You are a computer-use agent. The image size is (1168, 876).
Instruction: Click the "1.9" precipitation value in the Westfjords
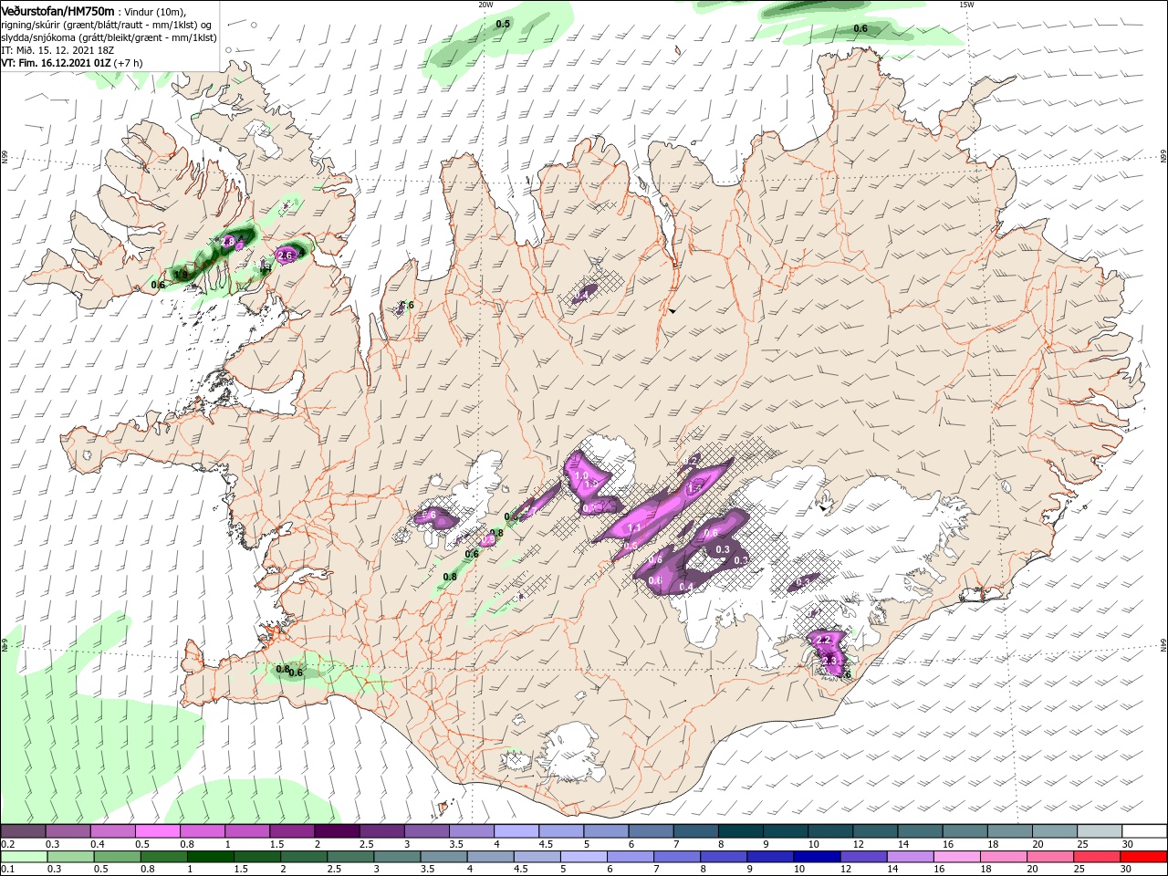point(181,274)
